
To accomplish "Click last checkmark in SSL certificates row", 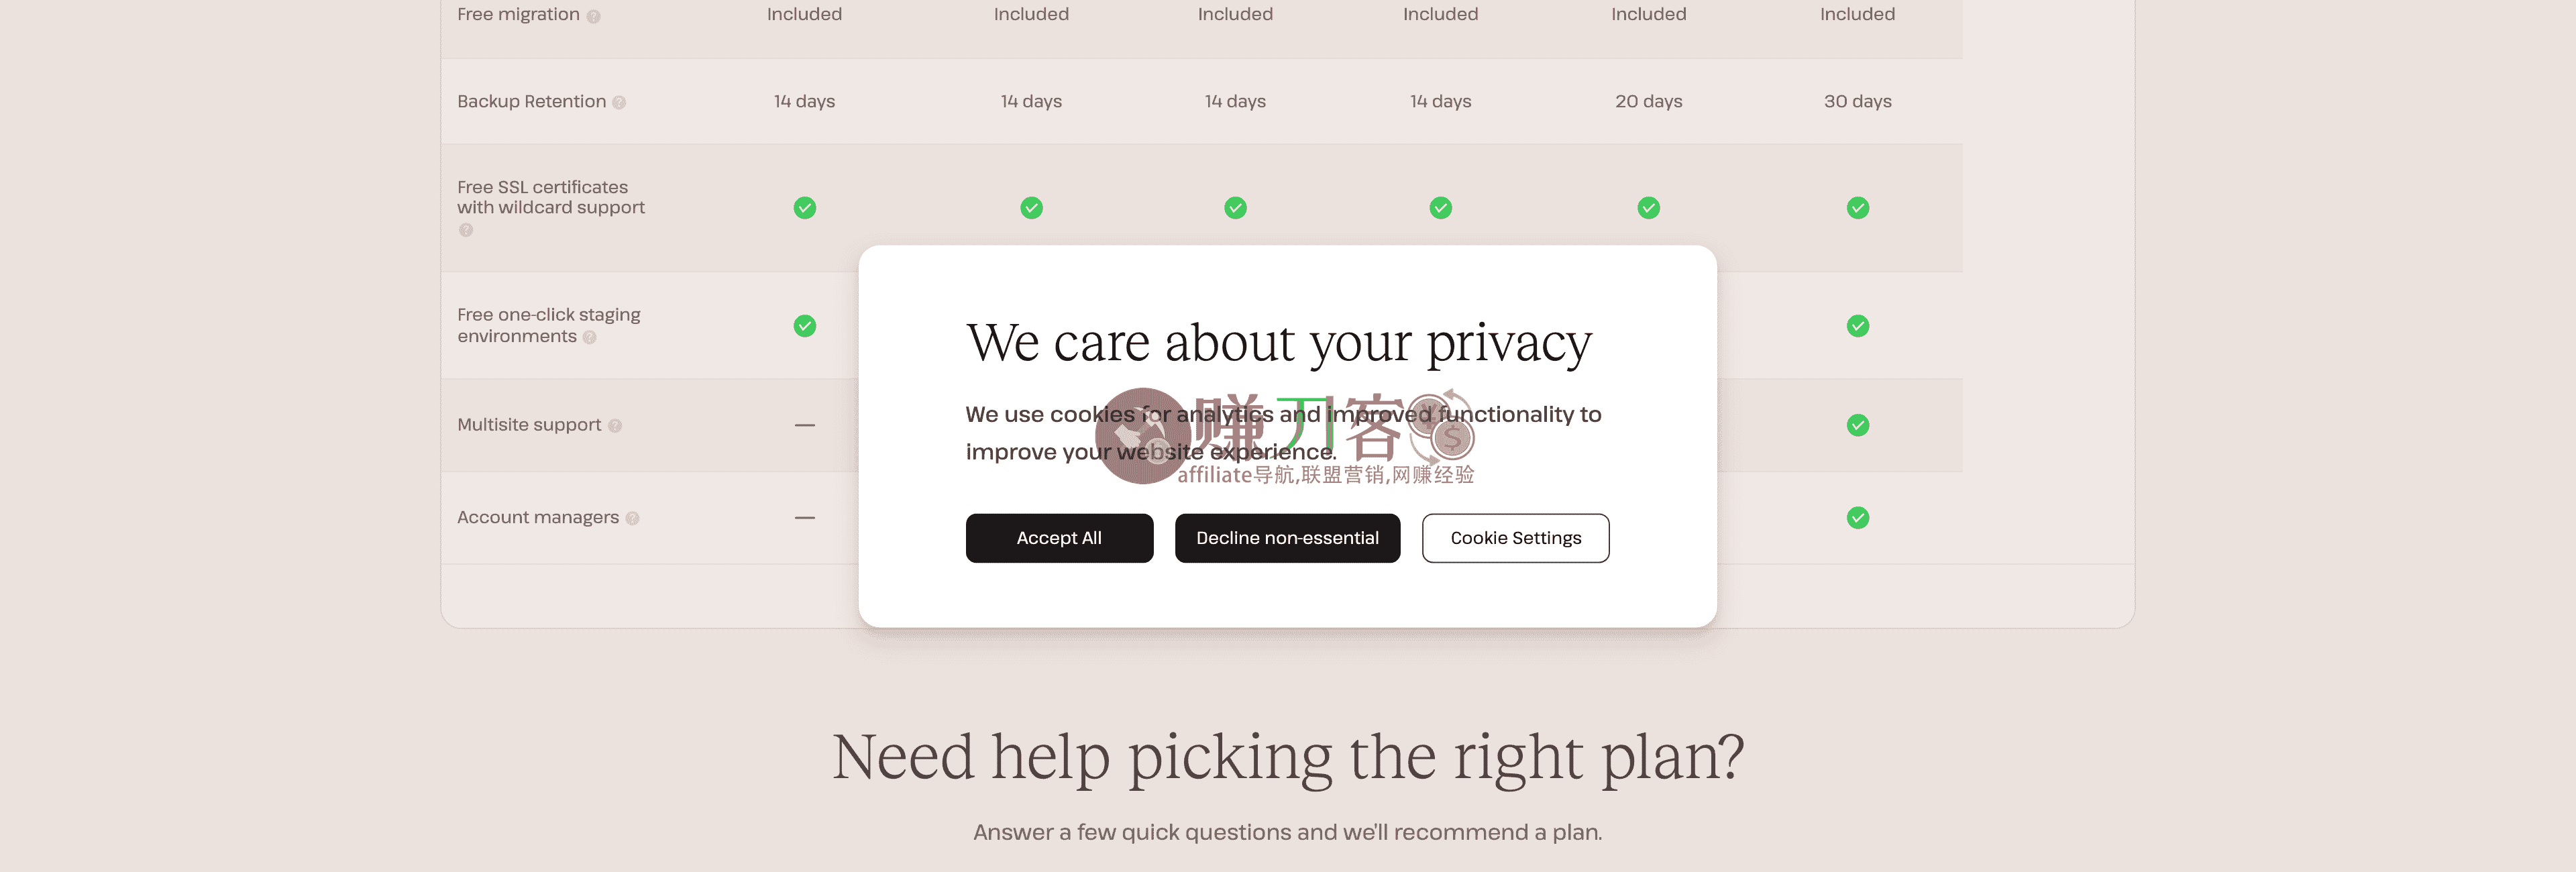I will (1858, 208).
